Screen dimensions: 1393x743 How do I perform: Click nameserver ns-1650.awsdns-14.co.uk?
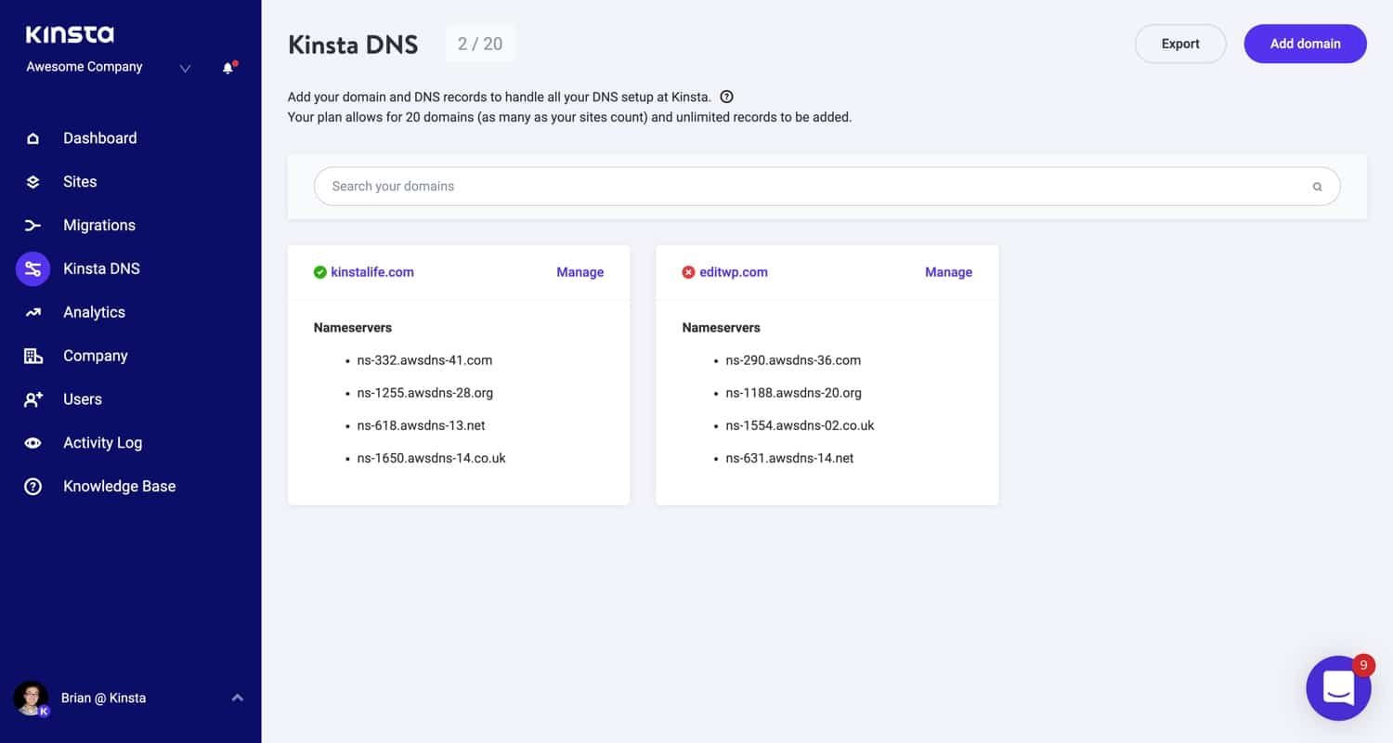[x=432, y=458]
